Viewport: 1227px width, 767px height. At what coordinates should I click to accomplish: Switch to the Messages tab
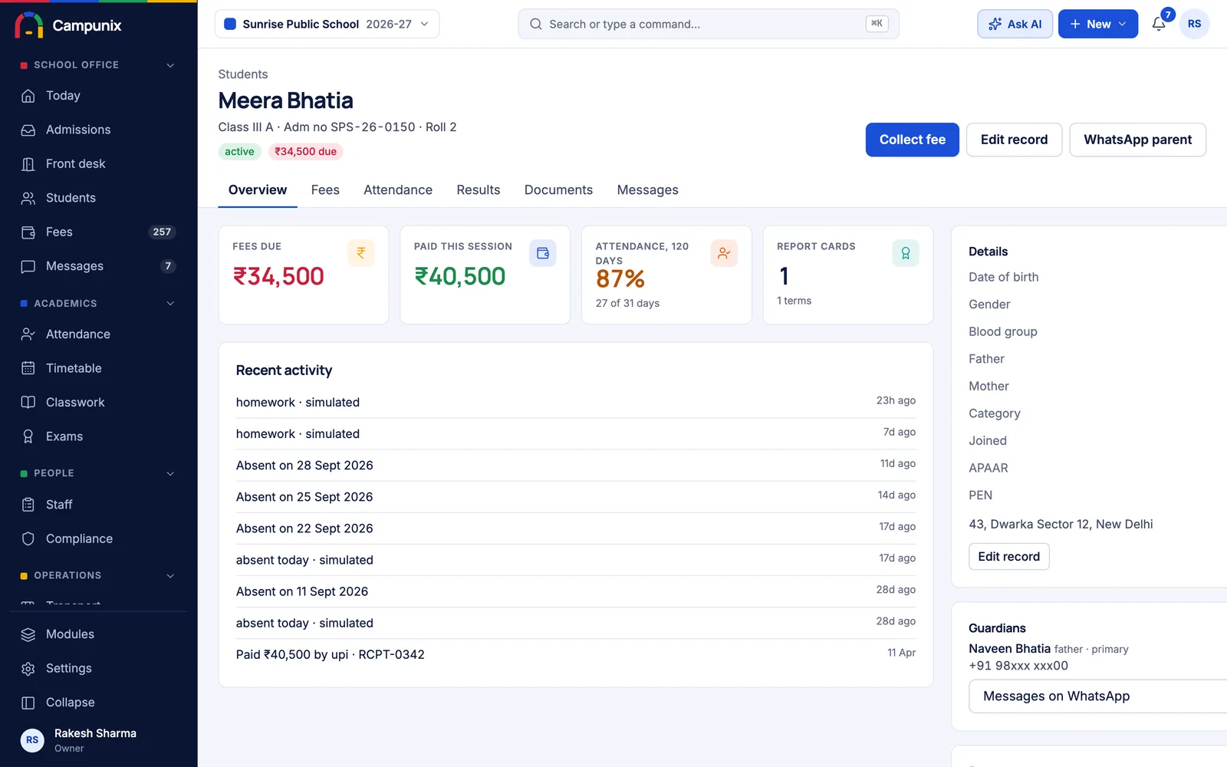click(648, 190)
